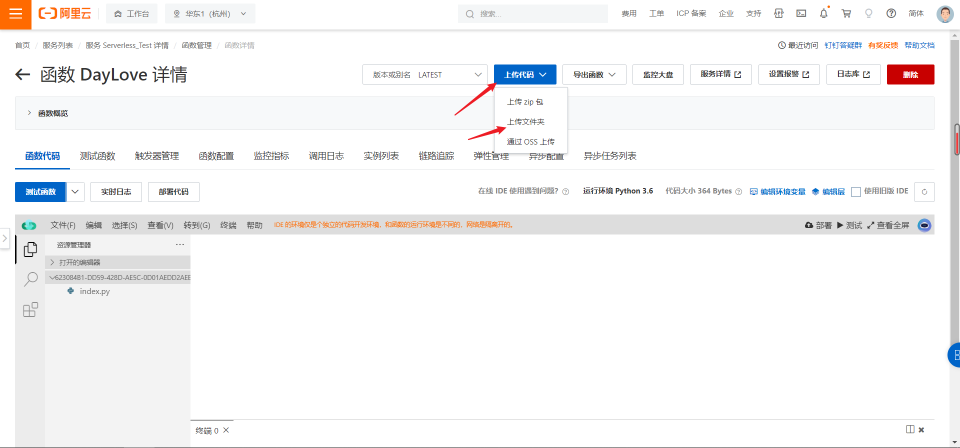Close the terminal panel with the X icon
The width and height of the screenshot is (960, 448).
[921, 429]
